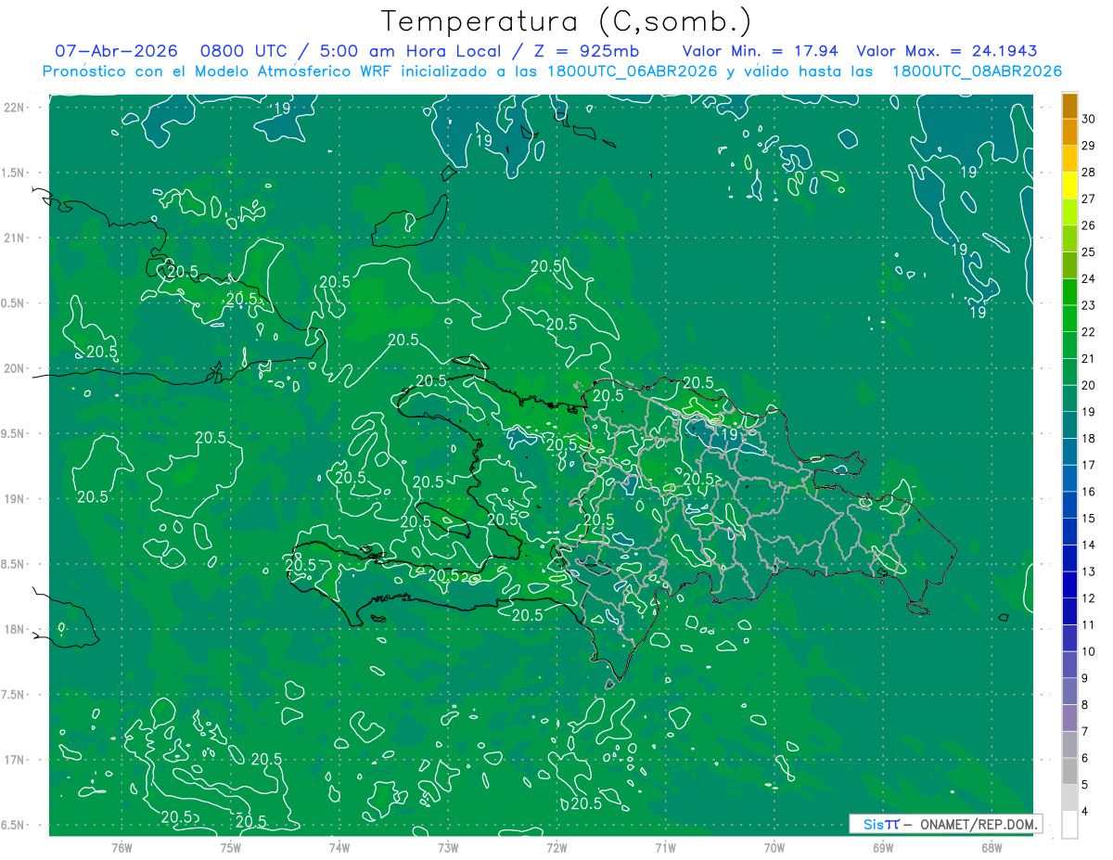
Task: Click the 20.5 contour label near 17N 75W
Action: [266, 759]
